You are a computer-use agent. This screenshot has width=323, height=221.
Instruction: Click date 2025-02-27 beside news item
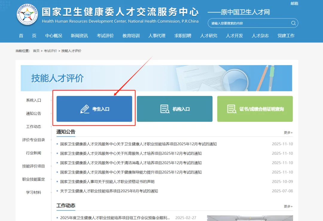186,218
